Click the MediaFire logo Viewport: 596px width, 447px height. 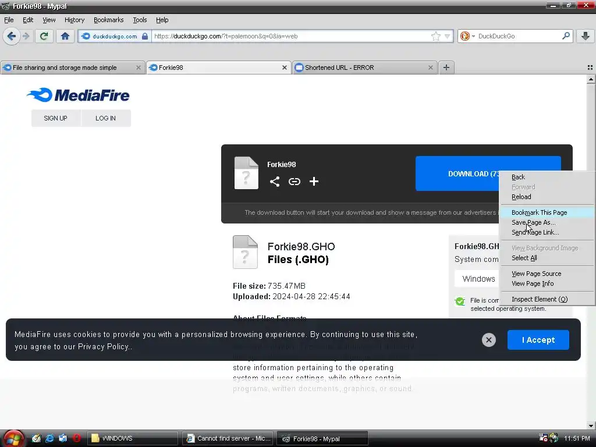[79, 95]
